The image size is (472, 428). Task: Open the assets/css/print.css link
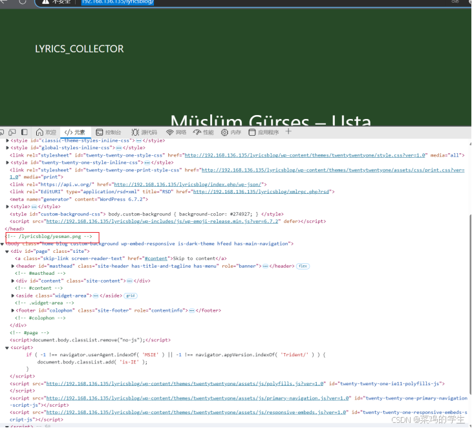[x=333, y=170]
